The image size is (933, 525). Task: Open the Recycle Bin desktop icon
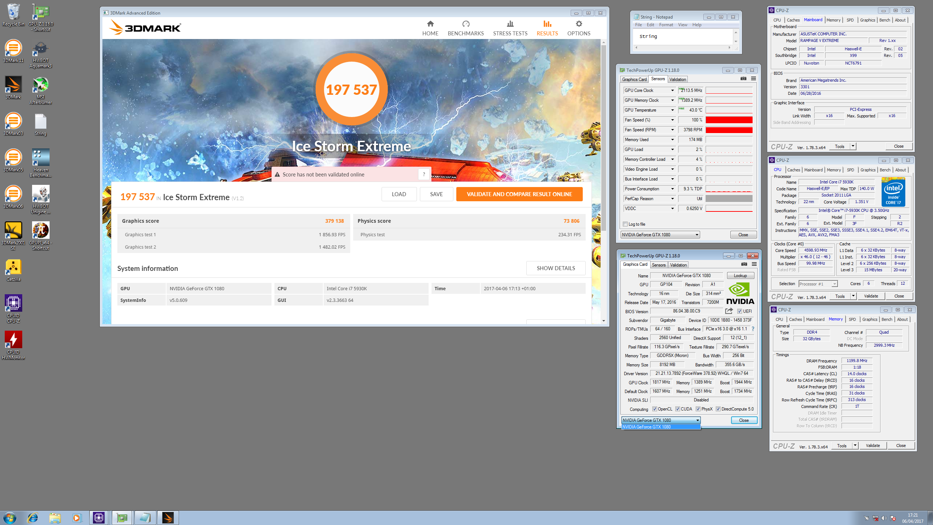[13, 15]
